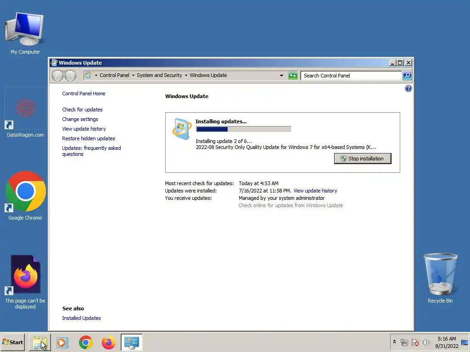Viewport: 470px width, 352px height.
Task: Click Check for updates link
Action: (x=83, y=110)
